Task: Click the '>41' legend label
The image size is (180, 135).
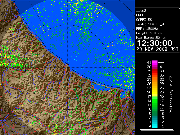Action: coord(148,63)
